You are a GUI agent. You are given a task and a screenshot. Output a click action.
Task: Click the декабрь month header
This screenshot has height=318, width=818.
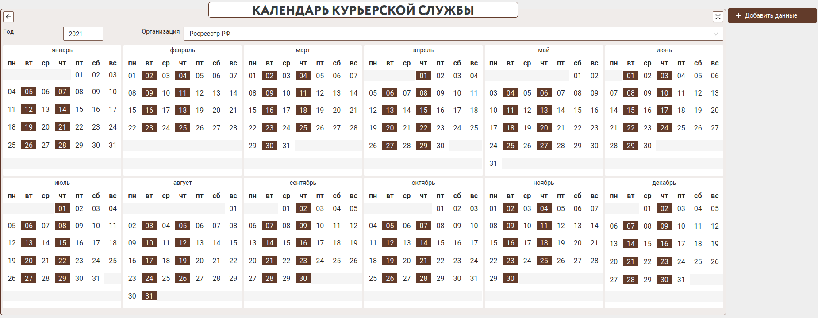coord(664,183)
